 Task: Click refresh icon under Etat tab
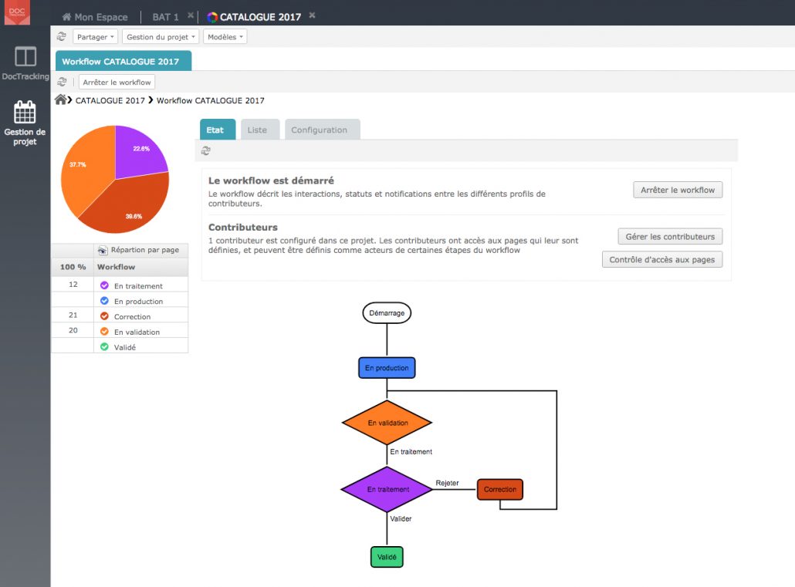(x=206, y=150)
